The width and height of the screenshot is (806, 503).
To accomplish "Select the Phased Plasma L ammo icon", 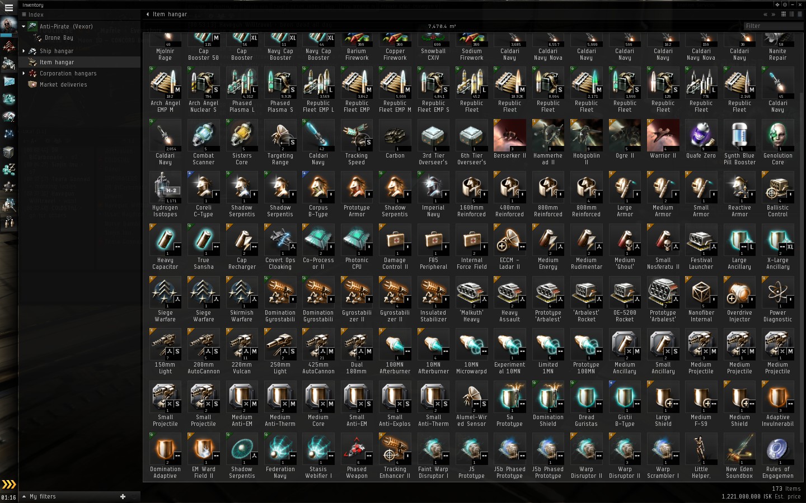I will pyautogui.click(x=242, y=83).
